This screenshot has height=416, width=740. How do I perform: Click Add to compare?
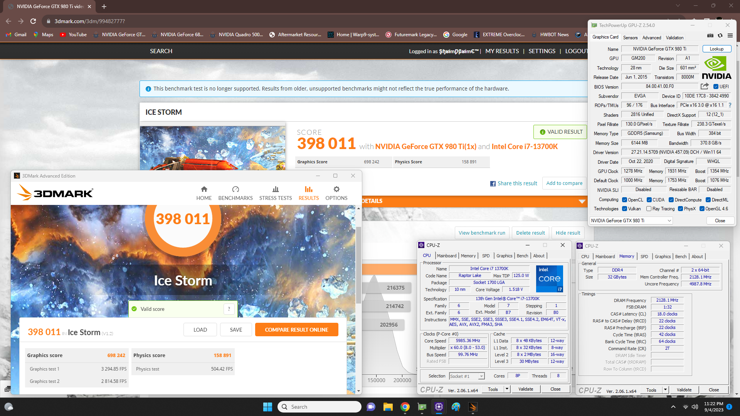tap(564, 183)
